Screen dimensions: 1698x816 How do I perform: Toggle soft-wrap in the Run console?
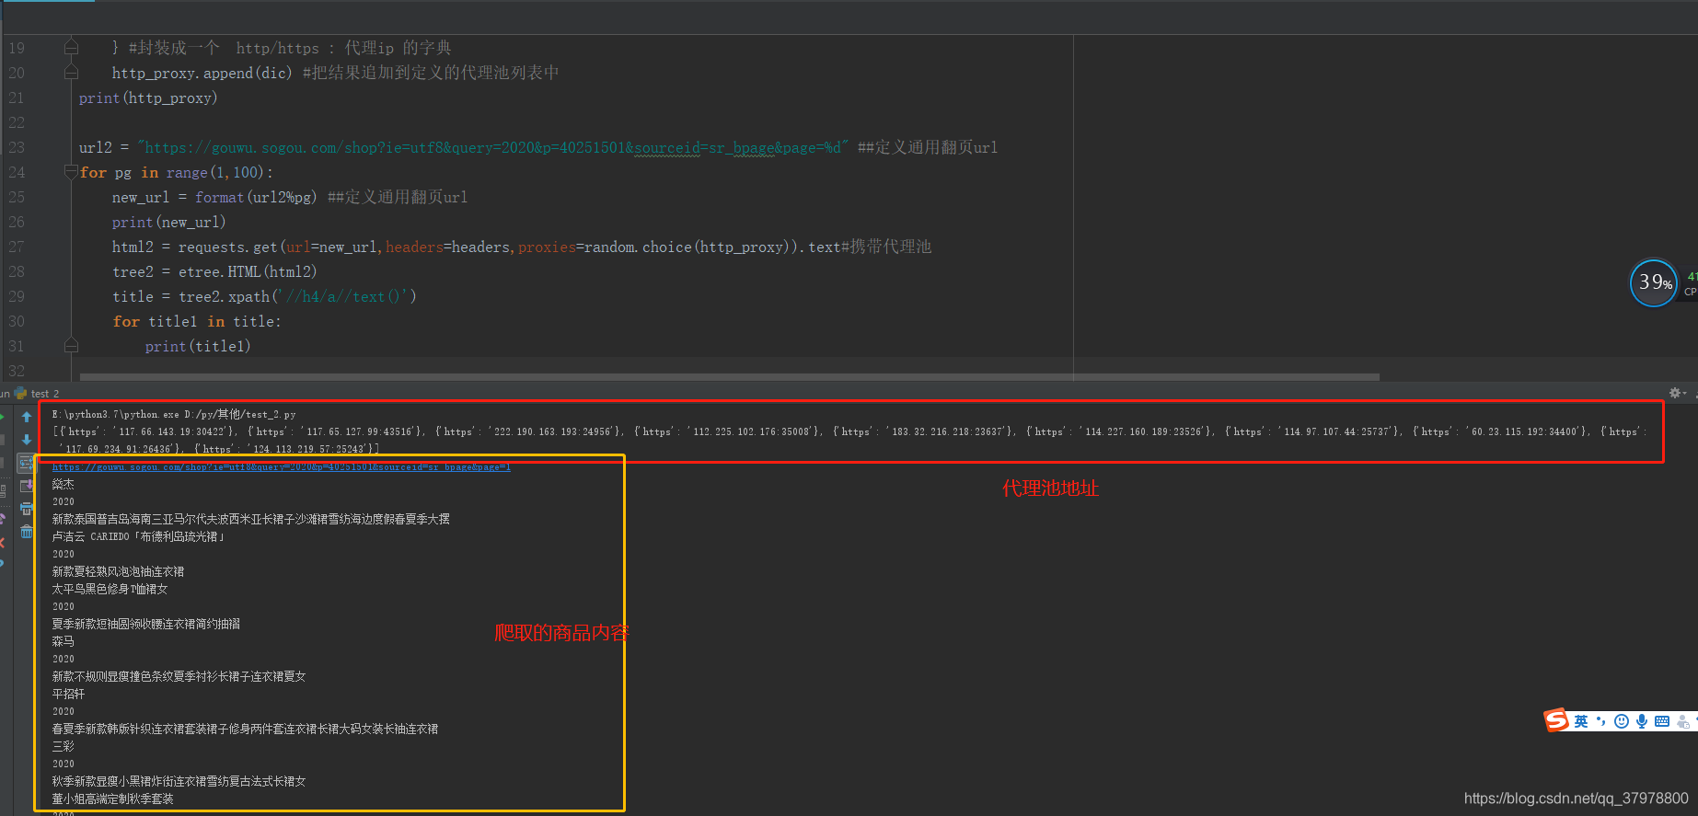[27, 463]
